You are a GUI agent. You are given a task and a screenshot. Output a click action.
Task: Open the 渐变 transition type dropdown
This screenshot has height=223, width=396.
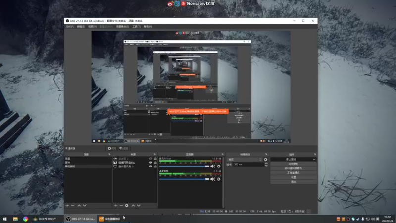(245, 160)
